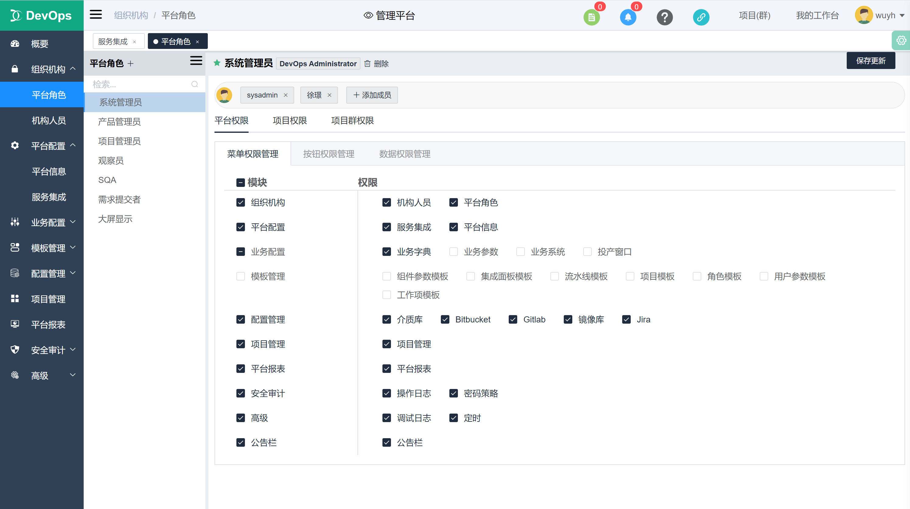Uncheck the Bitbucket permission checkbox

(445, 319)
